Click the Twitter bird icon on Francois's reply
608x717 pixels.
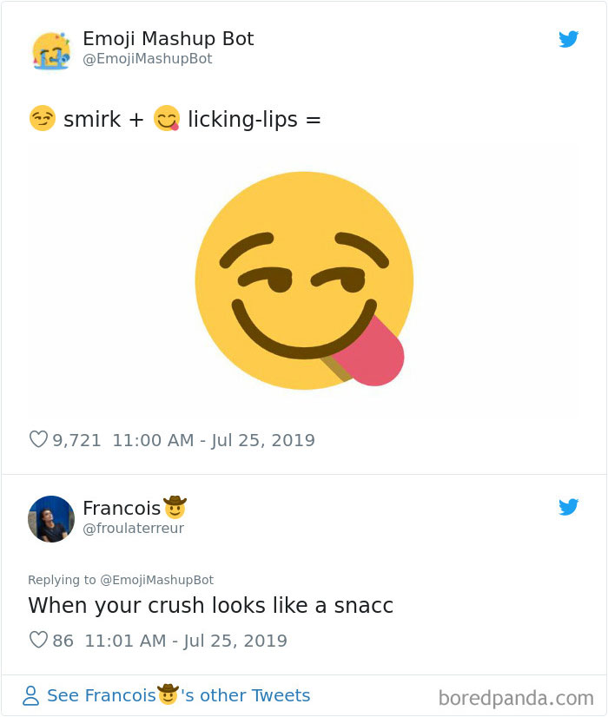[x=569, y=507]
